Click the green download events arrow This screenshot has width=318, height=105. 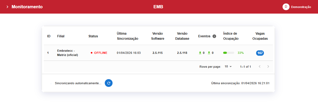tap(209, 53)
